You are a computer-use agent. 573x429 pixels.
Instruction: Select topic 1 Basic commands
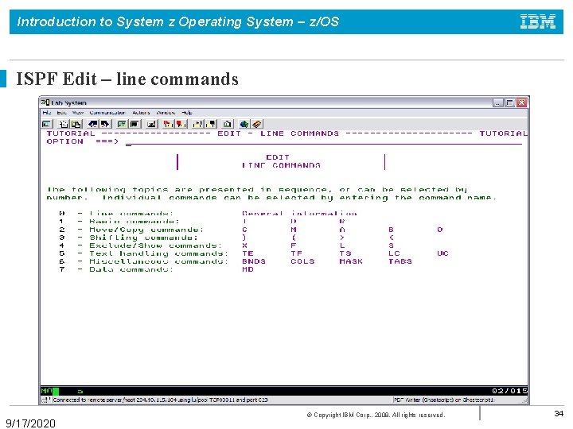click(x=119, y=222)
